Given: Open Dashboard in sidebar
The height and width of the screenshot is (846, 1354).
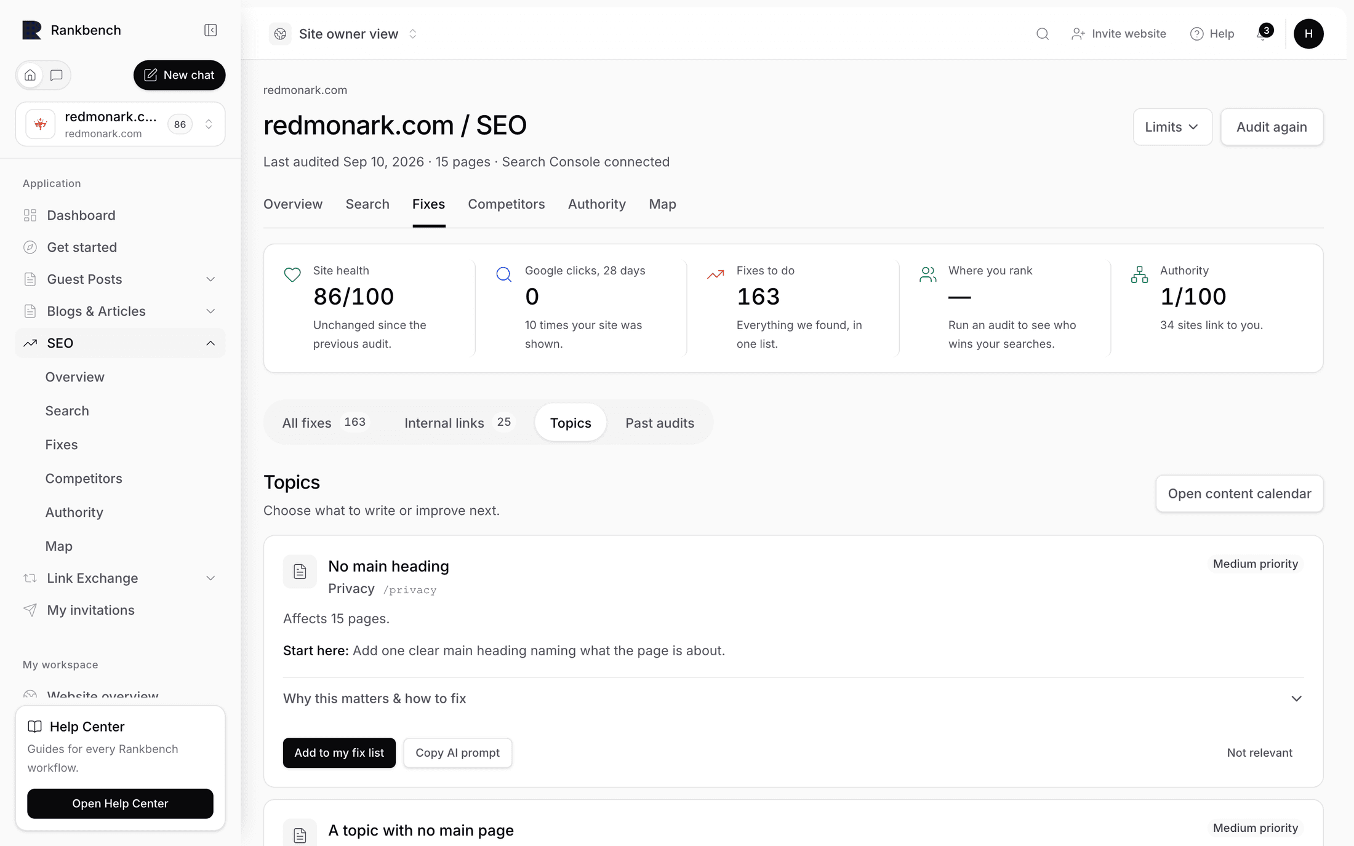Looking at the screenshot, I should tap(120, 215).
